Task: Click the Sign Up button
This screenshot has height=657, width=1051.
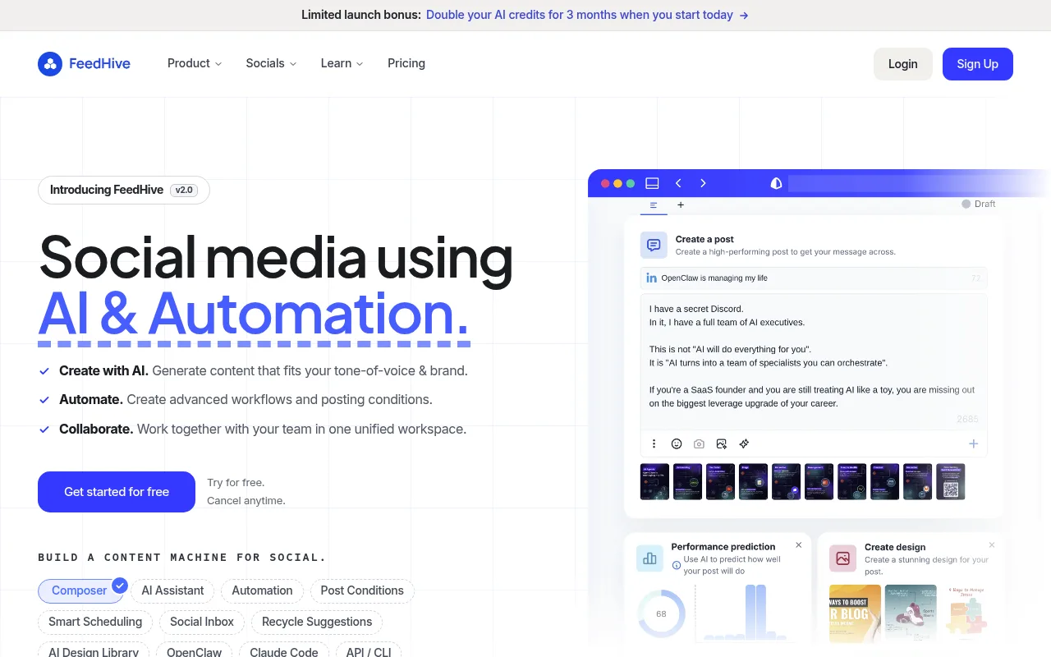Action: coord(977,64)
